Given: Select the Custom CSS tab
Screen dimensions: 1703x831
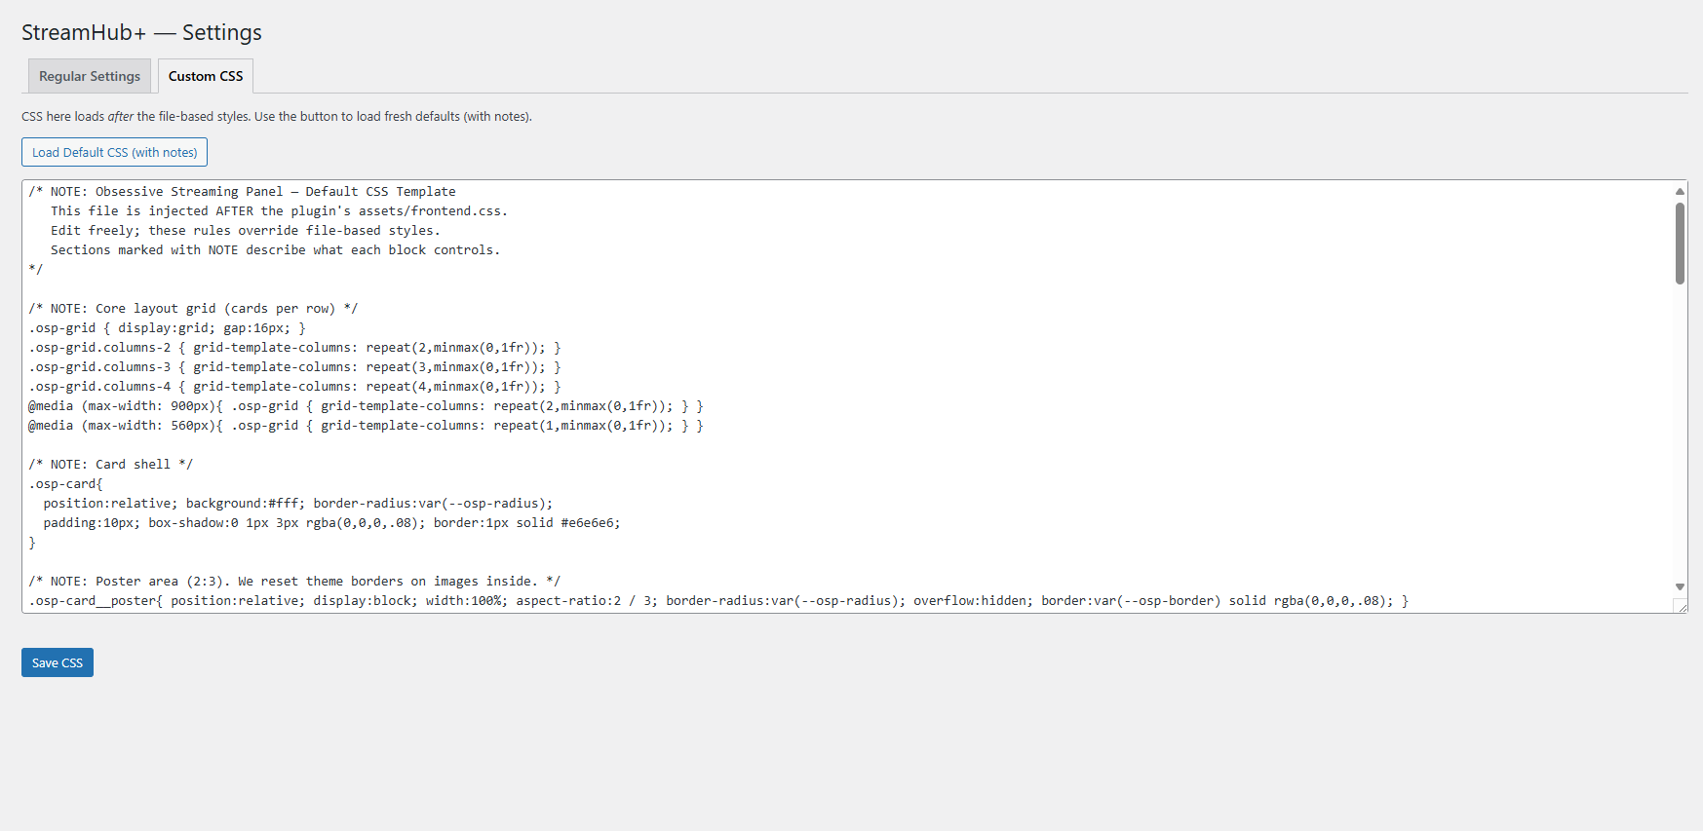Looking at the screenshot, I should [206, 76].
